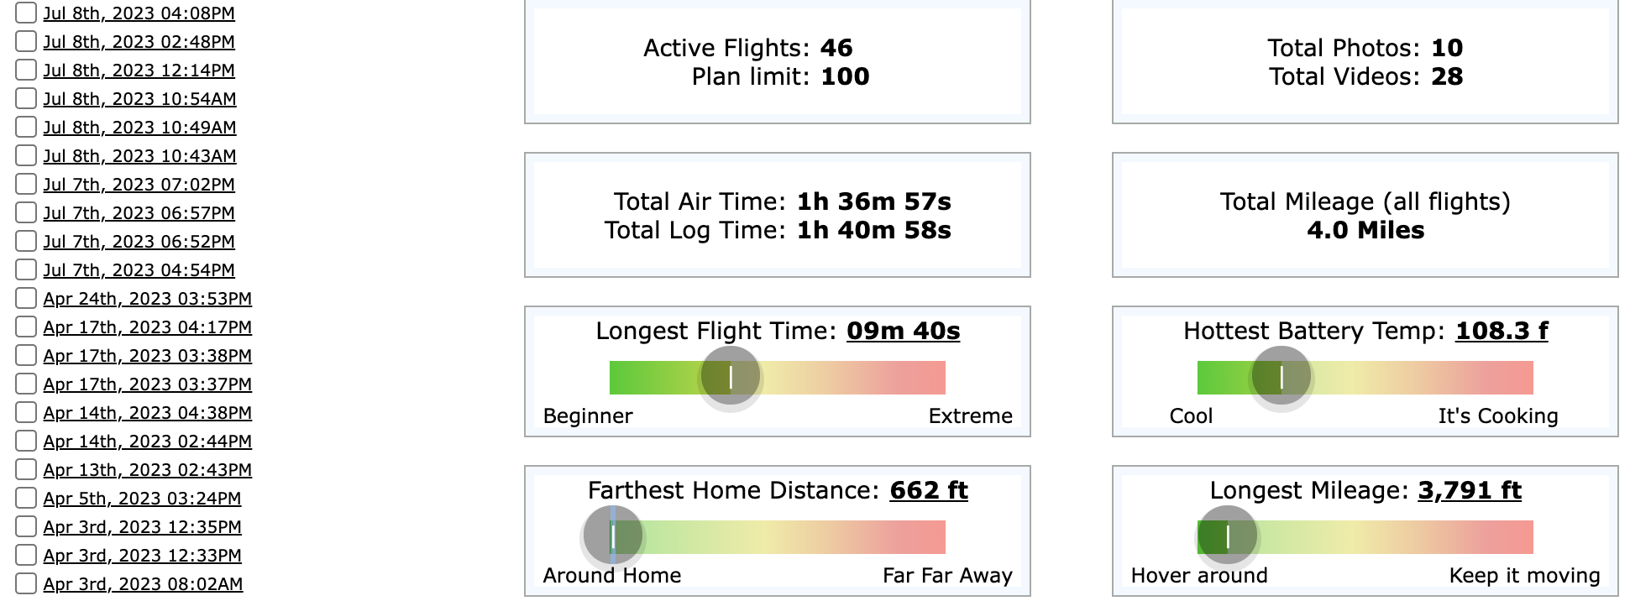The height and width of the screenshot is (601, 1651).
Task: Open flight Apr 17th, 2023 04:17PM
Action: 147,327
